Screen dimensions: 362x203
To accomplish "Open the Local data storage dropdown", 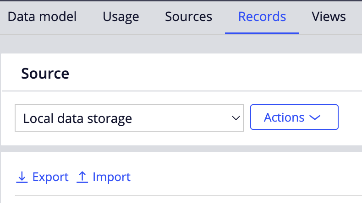I will click(x=129, y=118).
